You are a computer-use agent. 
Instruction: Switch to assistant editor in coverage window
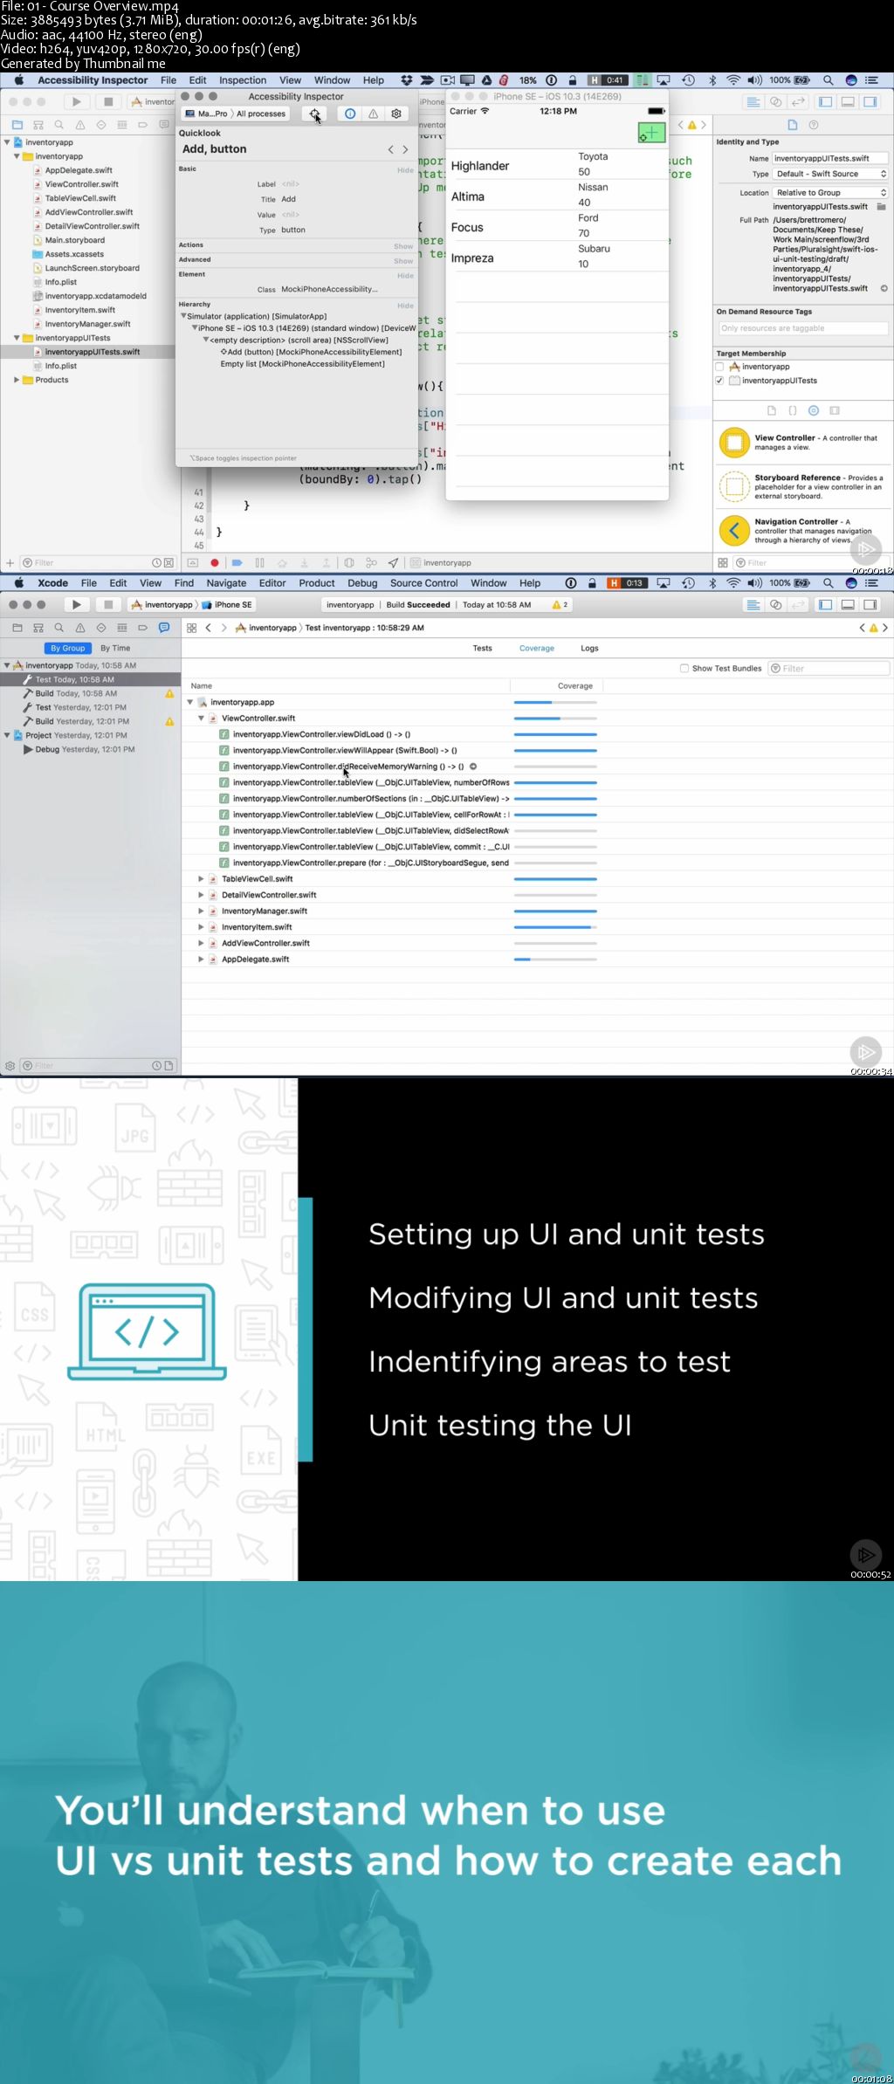click(775, 604)
